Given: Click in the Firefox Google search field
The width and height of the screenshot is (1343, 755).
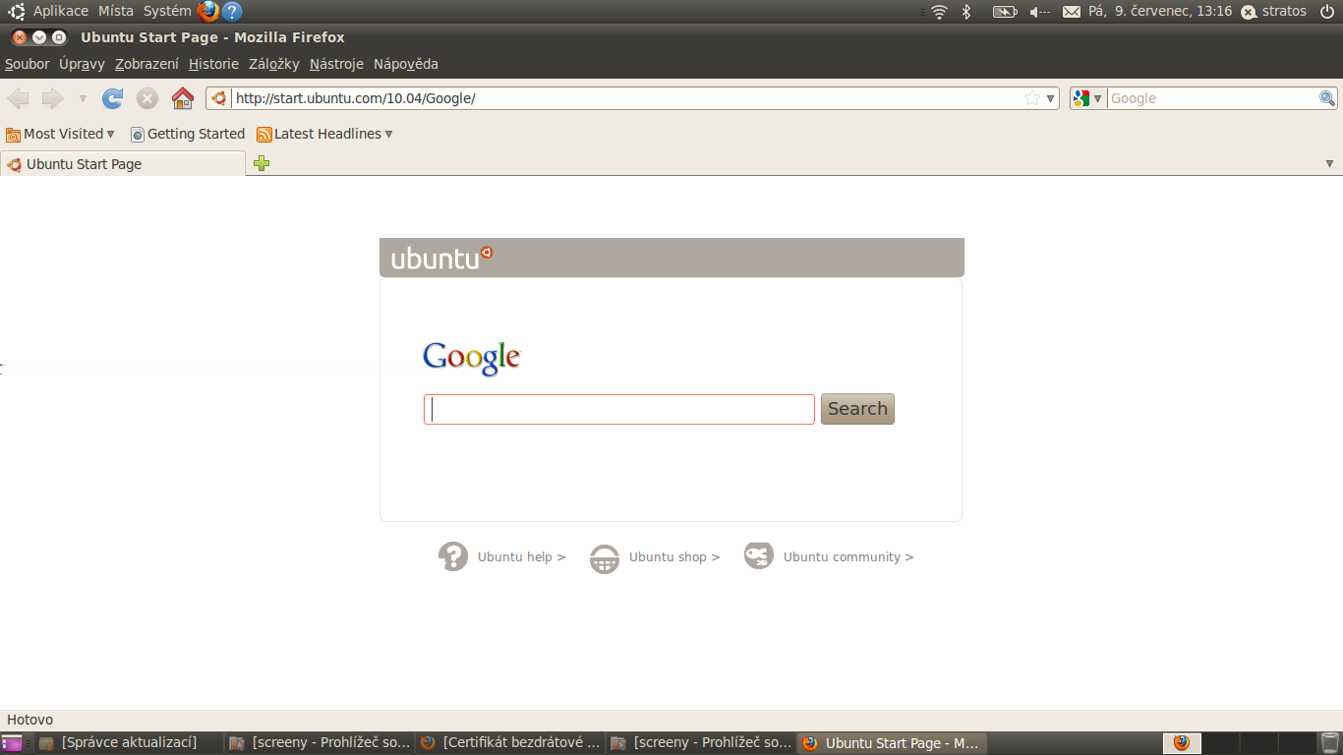Looking at the screenshot, I should (1213, 98).
